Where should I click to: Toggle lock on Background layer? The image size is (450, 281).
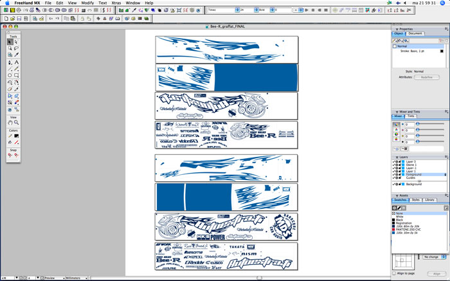tap(400, 185)
